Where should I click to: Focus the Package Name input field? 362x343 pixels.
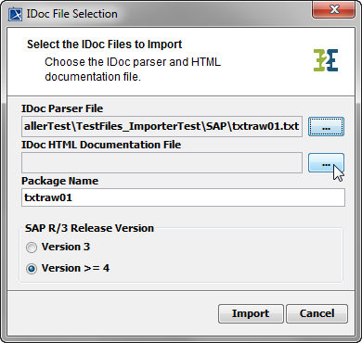(183, 197)
